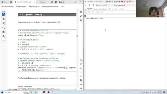Open the Jupyter Help menu
The height and width of the screenshot is (94, 167).
[x=102, y=12]
